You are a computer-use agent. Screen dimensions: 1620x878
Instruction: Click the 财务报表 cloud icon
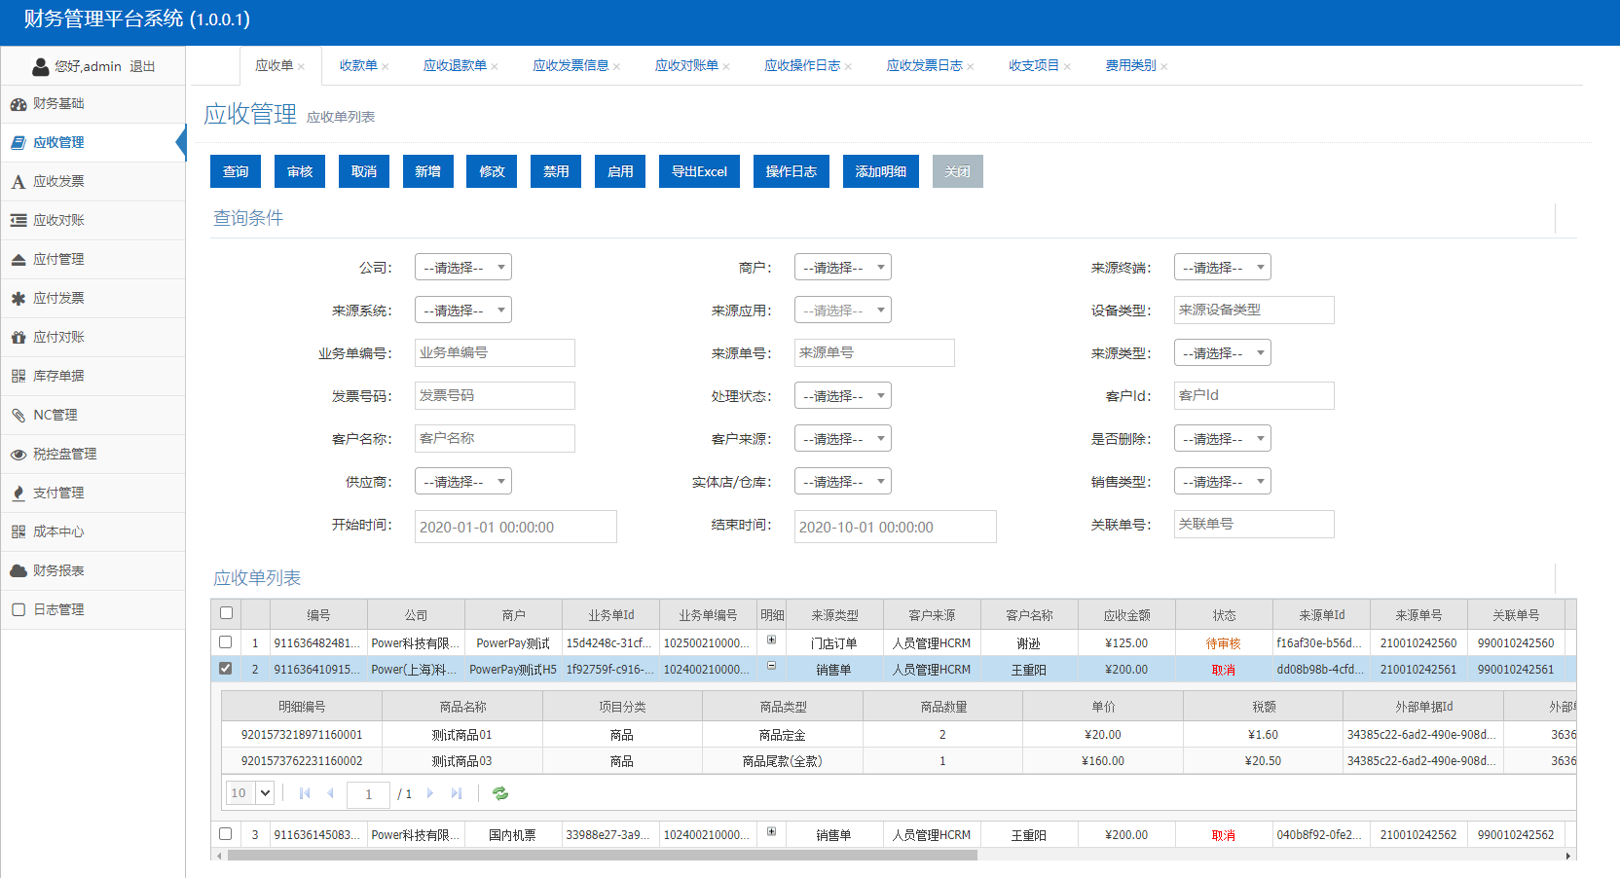pyautogui.click(x=18, y=570)
